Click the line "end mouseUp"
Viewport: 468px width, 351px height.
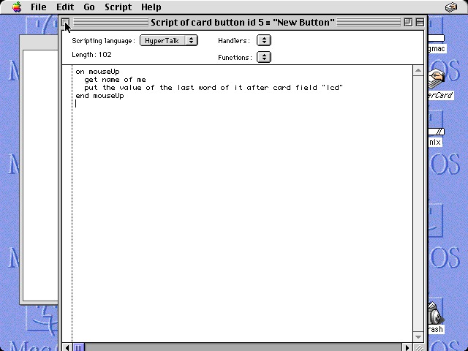[99, 96]
